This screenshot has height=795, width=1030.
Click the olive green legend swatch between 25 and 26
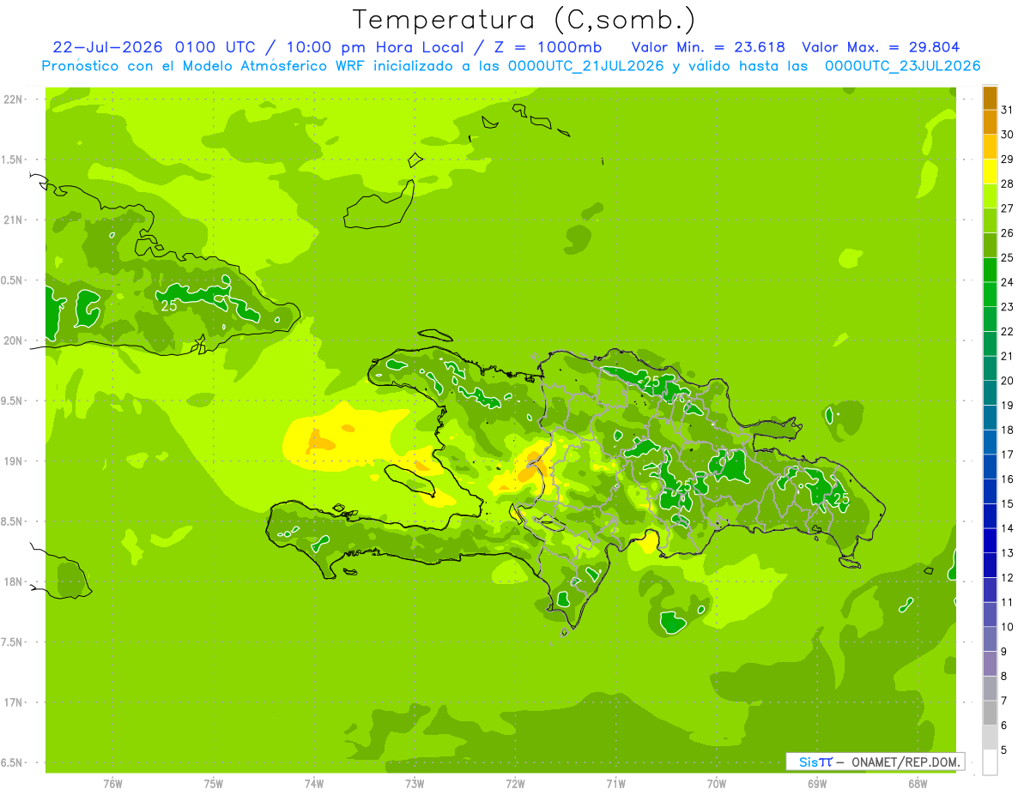(x=990, y=245)
